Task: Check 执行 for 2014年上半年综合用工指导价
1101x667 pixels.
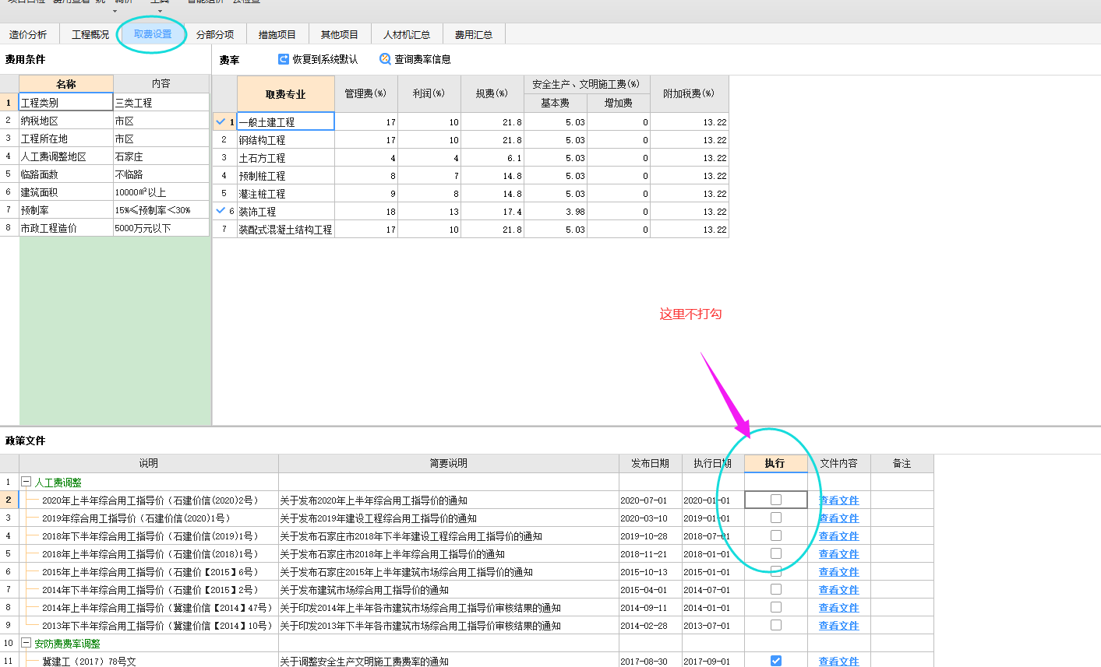Action: click(x=776, y=607)
